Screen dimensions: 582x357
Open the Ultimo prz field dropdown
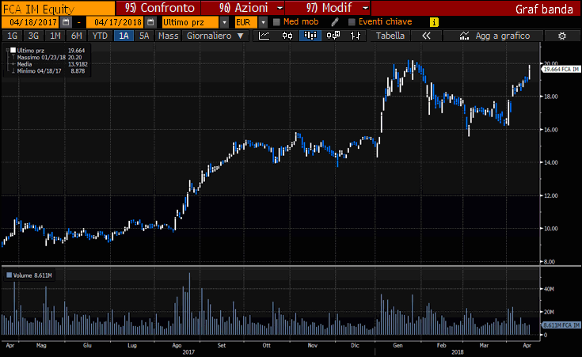[x=224, y=22]
